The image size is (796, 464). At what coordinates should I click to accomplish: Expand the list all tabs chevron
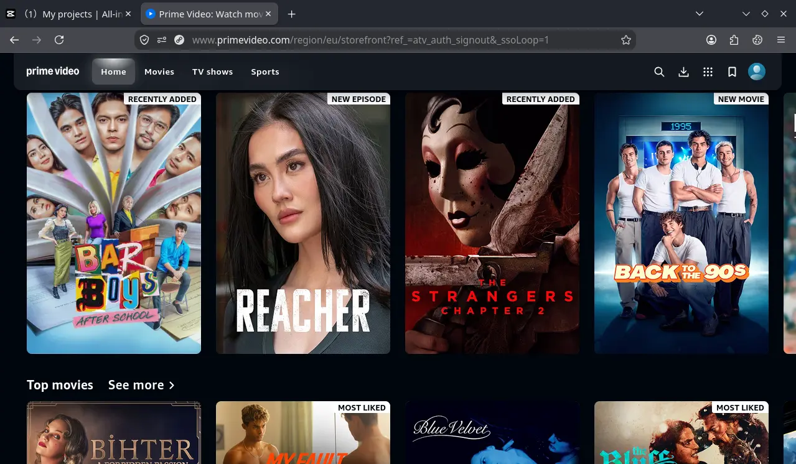pos(700,14)
